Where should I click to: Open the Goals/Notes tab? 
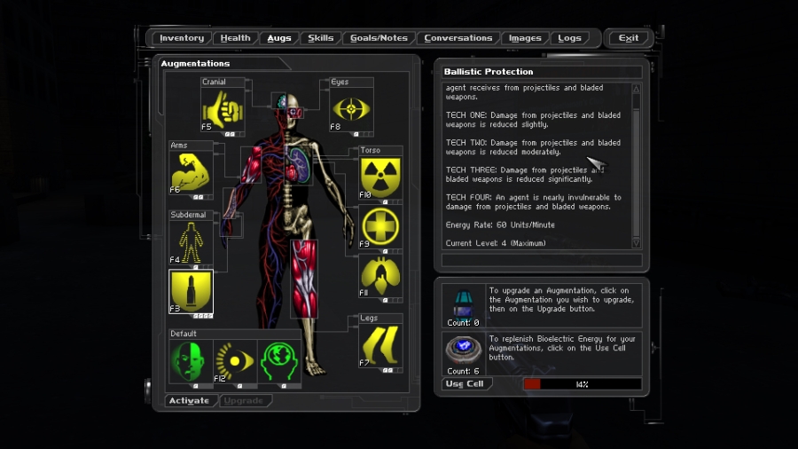click(x=379, y=38)
